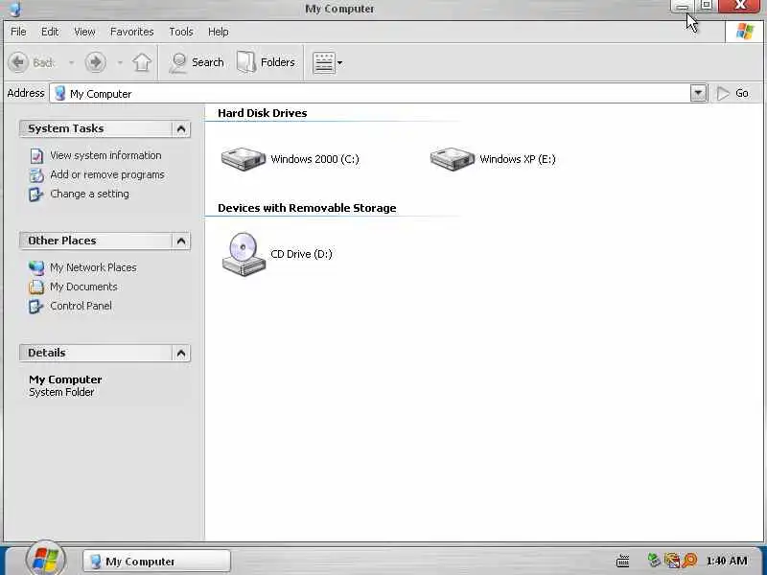Select the Windows XP (E:) drive icon
This screenshot has width=767, height=575.
tap(452, 159)
